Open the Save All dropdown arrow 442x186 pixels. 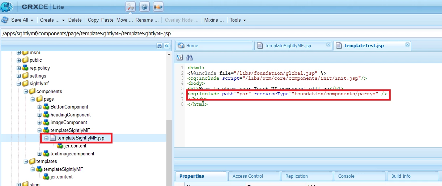point(32,20)
